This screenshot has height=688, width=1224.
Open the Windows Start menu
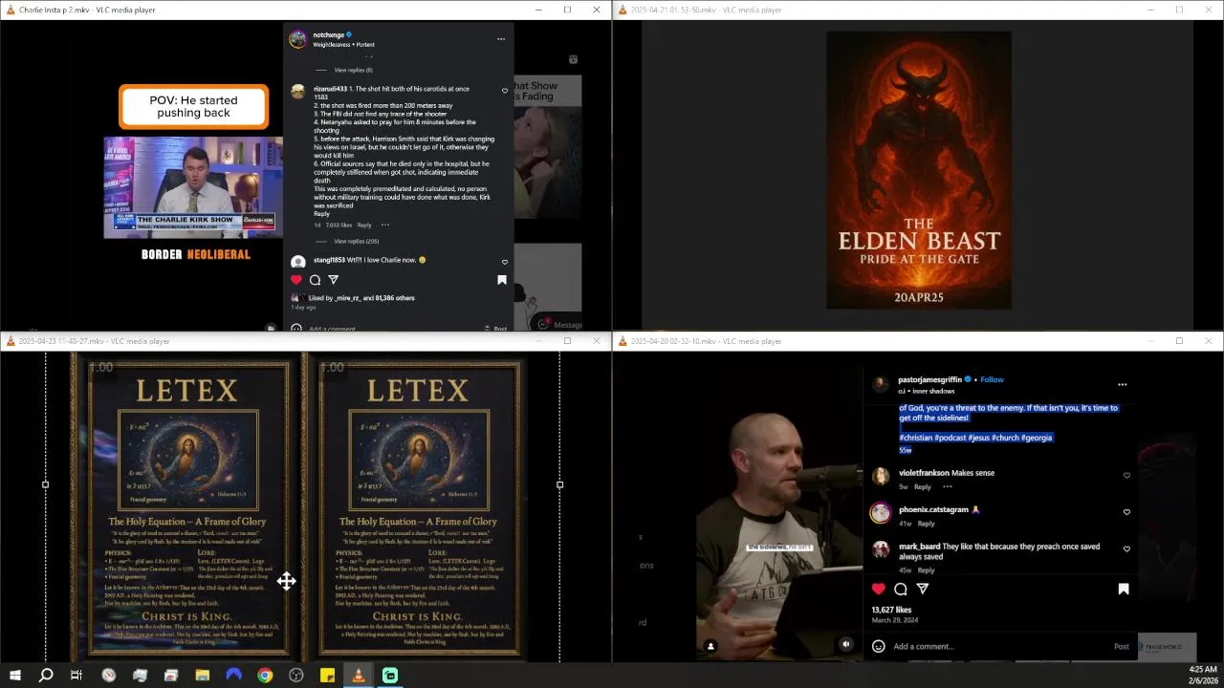coord(15,676)
